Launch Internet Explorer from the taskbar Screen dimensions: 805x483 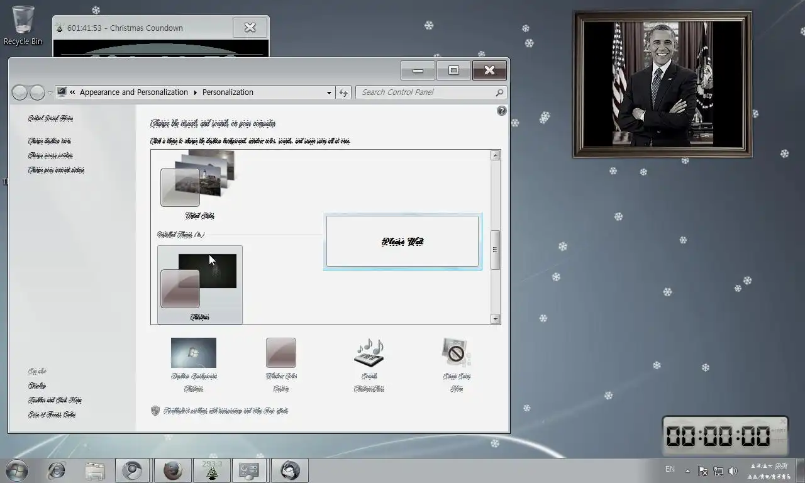tap(57, 470)
